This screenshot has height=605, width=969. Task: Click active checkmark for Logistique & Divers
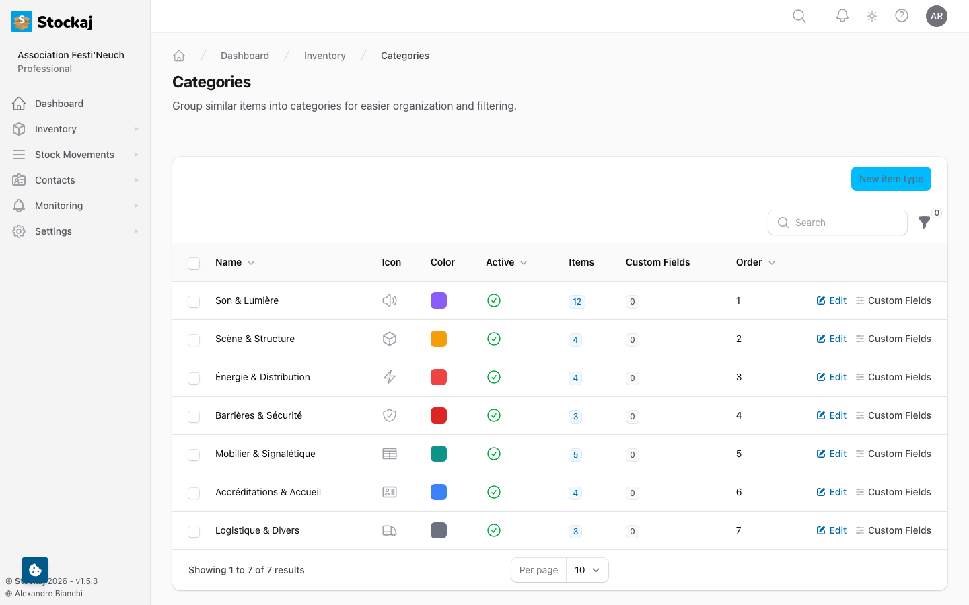click(494, 530)
